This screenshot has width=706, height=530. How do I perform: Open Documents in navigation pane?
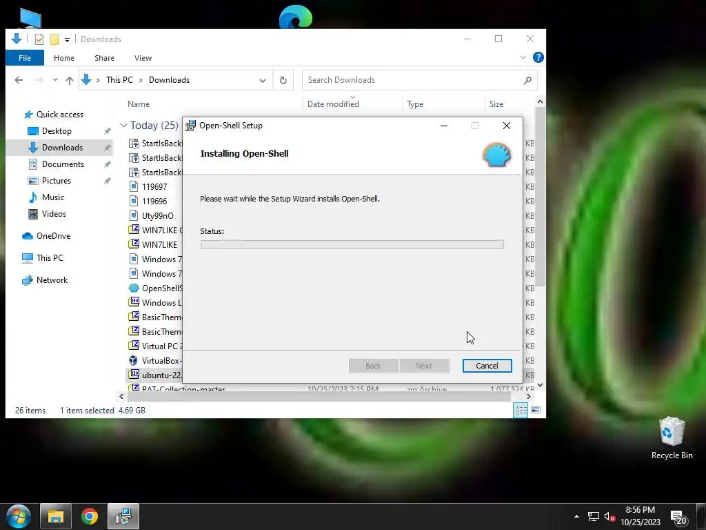click(63, 164)
